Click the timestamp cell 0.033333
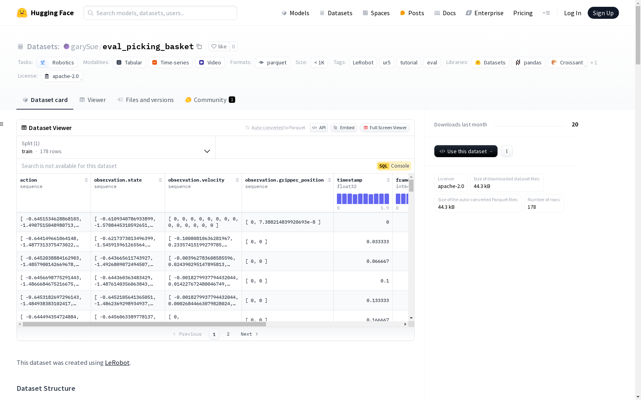Screen dimensions: 641x400 (x=363, y=242)
